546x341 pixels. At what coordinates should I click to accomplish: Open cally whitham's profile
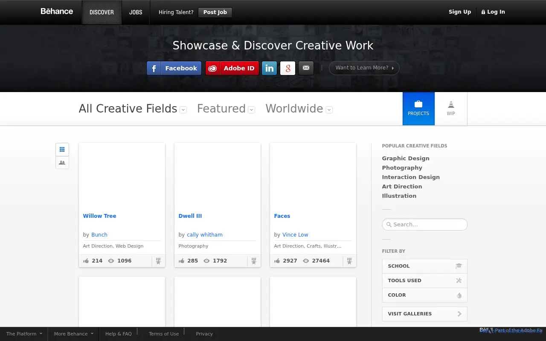(x=205, y=235)
